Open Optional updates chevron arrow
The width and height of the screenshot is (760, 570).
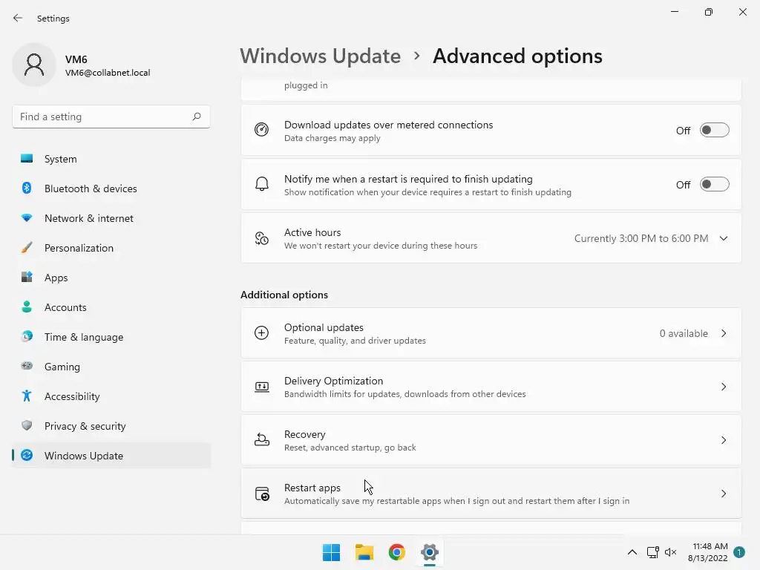pos(724,333)
